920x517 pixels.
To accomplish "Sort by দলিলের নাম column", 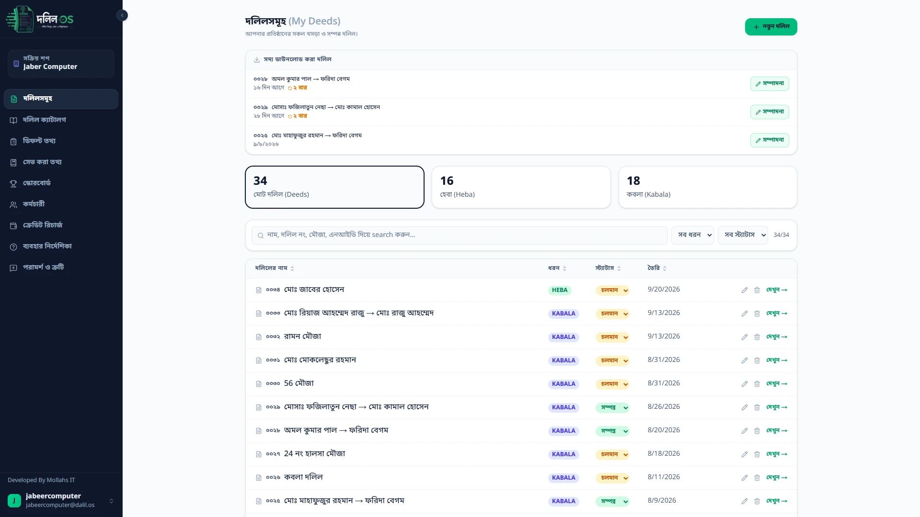I will [x=275, y=268].
